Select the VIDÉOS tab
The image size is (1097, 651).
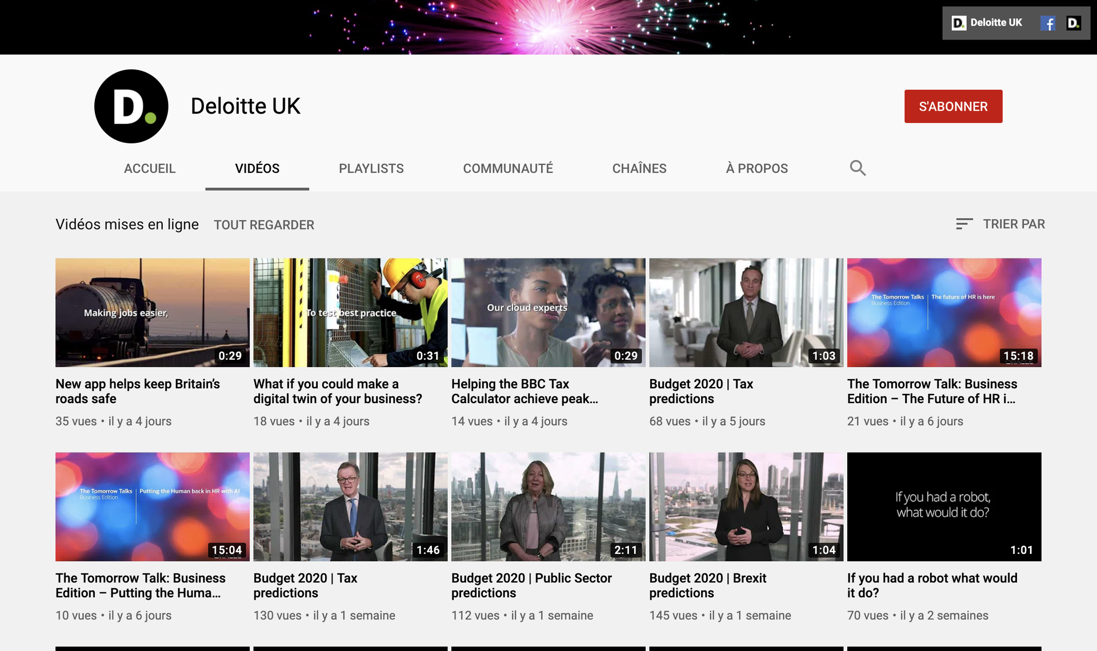tap(257, 168)
